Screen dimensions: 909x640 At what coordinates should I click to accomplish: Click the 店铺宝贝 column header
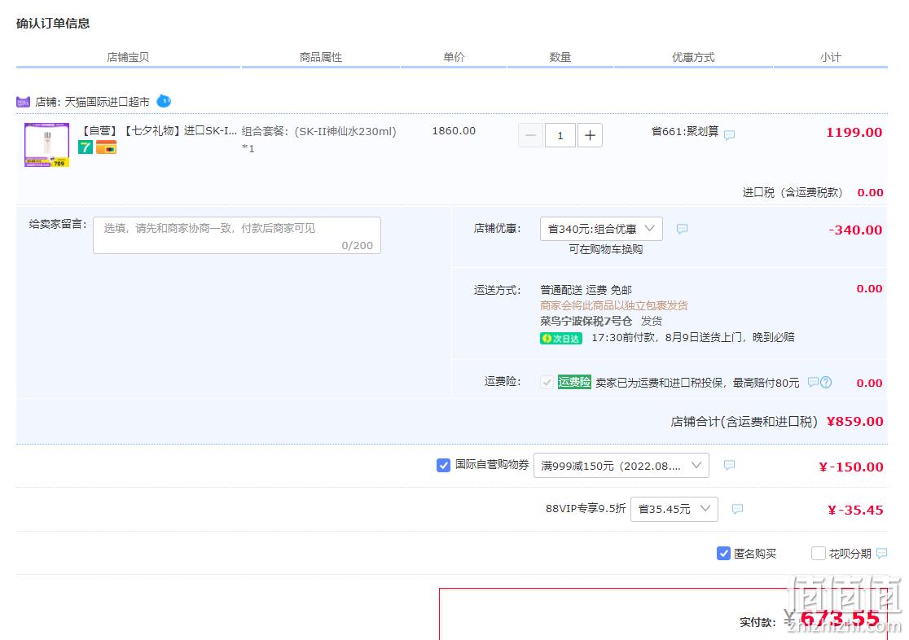(128, 57)
